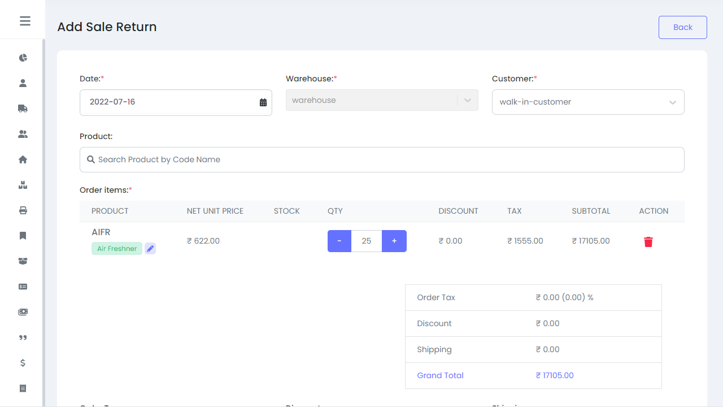Decrease quantity with the minus button
Screen dimensions: 723x407
339,241
